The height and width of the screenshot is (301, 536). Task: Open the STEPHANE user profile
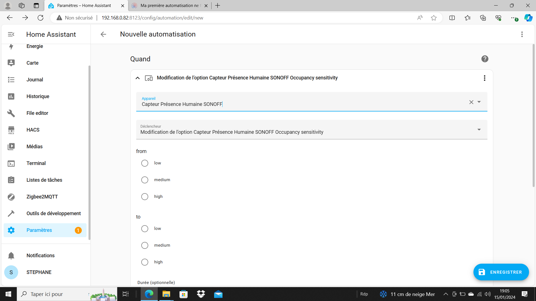tap(39, 272)
